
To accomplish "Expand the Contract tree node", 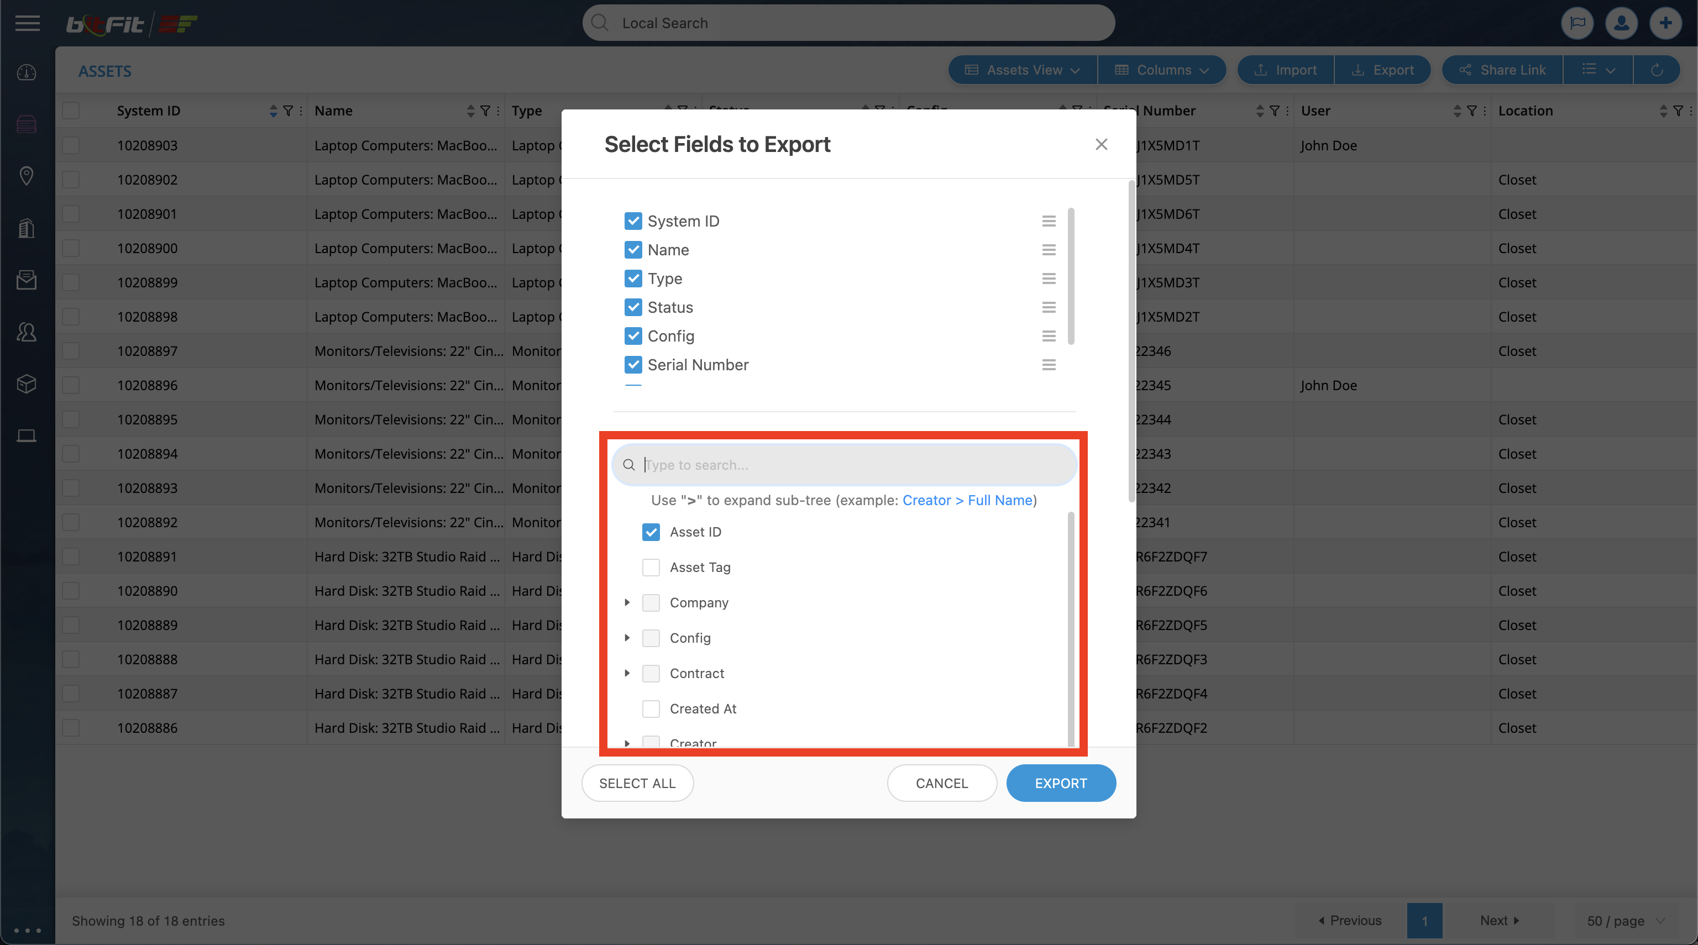I will tap(627, 673).
